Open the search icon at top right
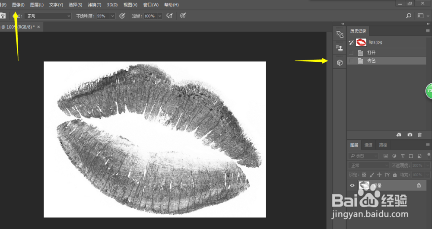The image size is (432, 229). [409, 16]
